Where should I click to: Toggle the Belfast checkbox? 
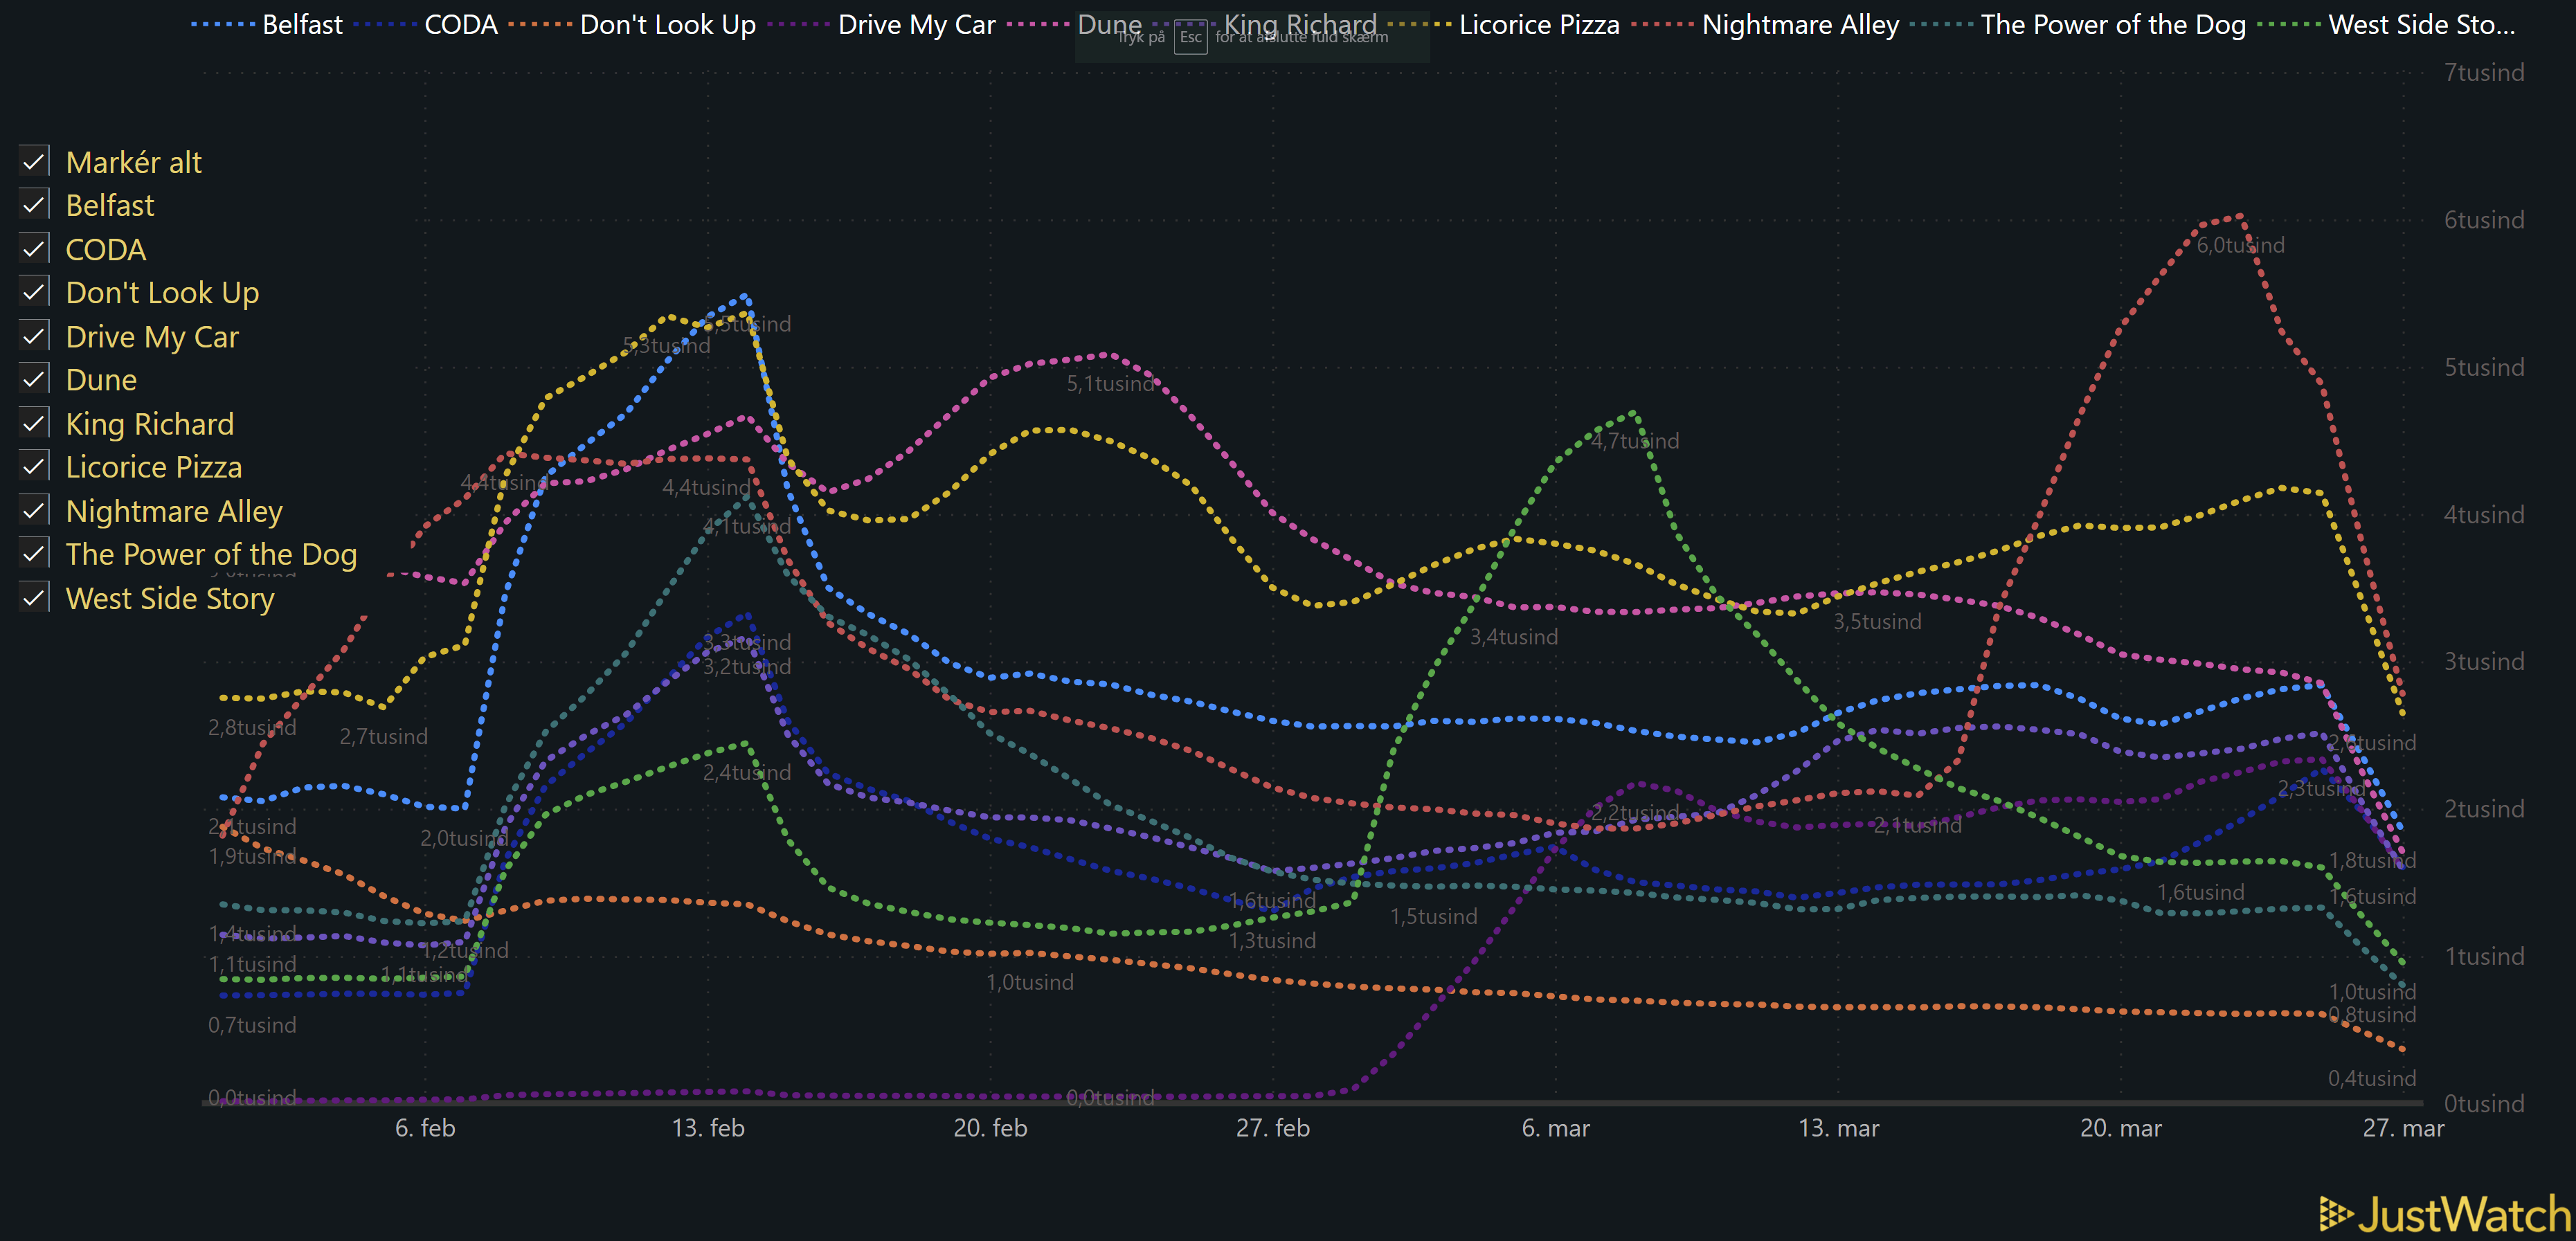pos(34,205)
